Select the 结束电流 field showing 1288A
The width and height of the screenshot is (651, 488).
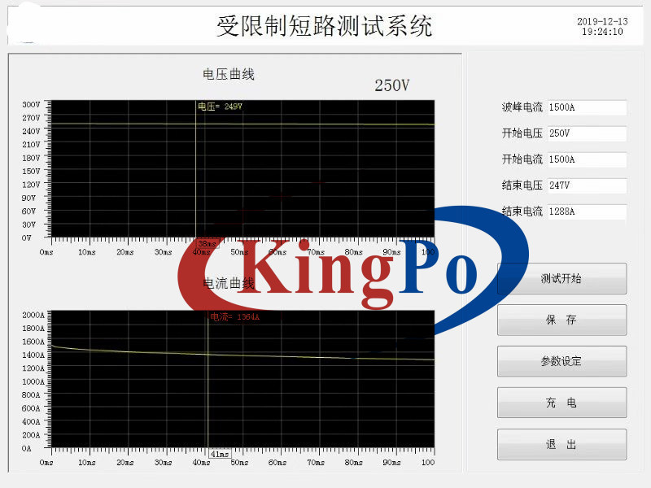[x=587, y=211]
